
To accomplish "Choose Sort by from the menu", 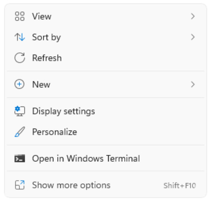I will tap(106, 37).
